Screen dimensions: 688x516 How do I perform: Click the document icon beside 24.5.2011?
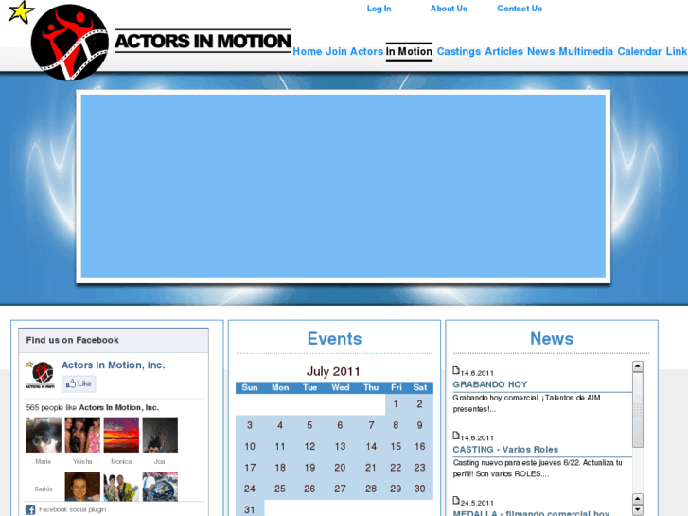pyautogui.click(x=456, y=501)
